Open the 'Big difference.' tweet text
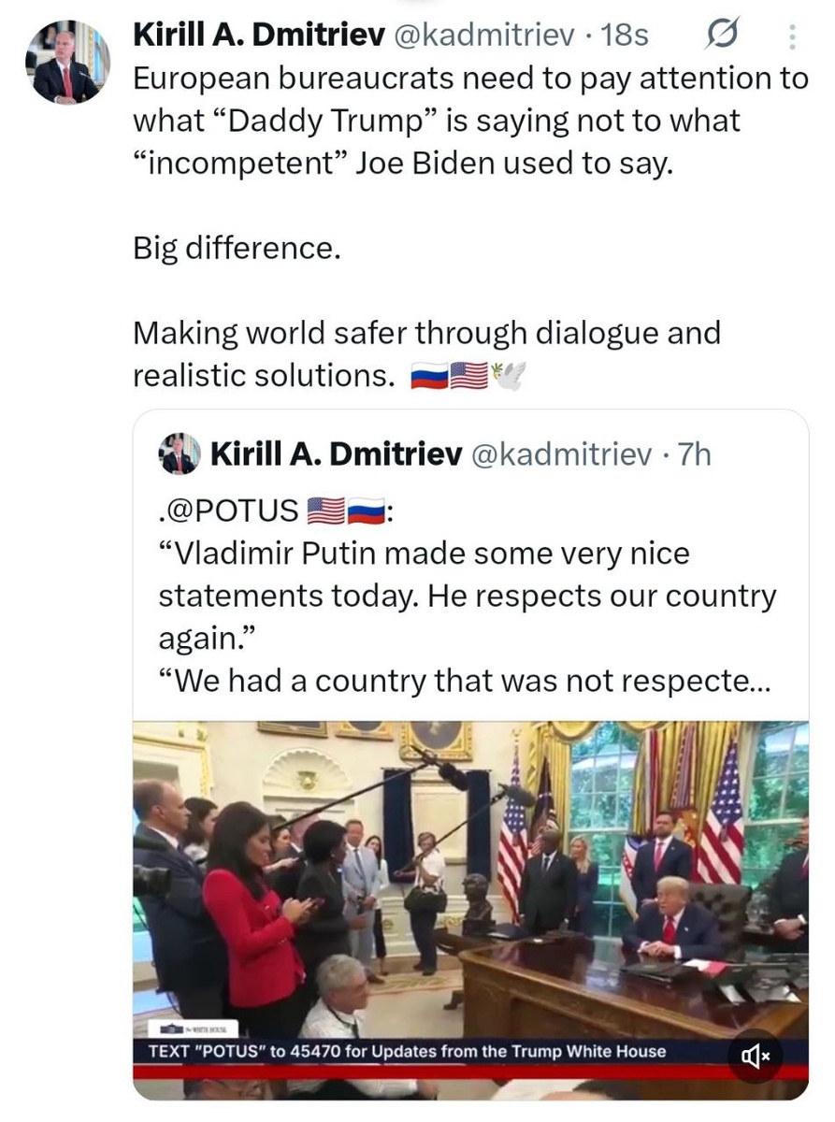The image size is (835, 1122). point(237,249)
